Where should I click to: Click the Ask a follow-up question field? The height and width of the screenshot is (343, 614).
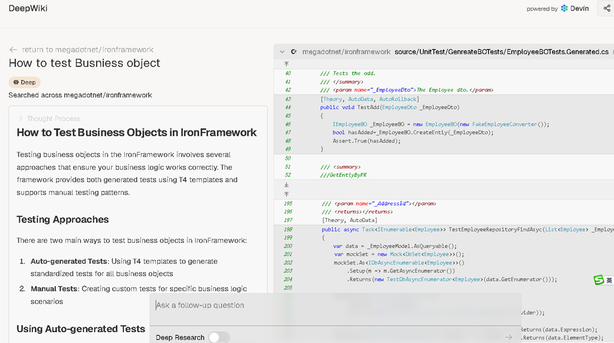click(x=335, y=305)
